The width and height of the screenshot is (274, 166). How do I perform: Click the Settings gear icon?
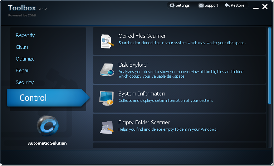[172, 5]
